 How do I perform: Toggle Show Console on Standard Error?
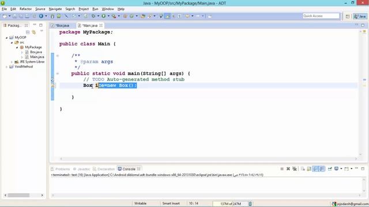pyautogui.click(x=322, y=168)
